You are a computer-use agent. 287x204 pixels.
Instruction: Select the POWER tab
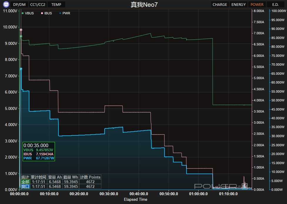click(x=257, y=5)
